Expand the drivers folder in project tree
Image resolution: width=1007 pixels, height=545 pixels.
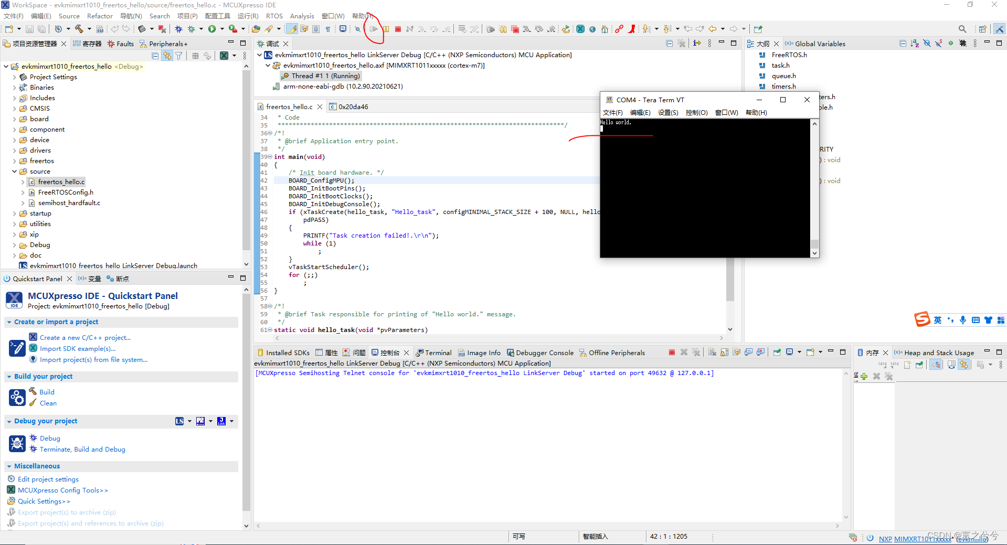click(x=15, y=151)
